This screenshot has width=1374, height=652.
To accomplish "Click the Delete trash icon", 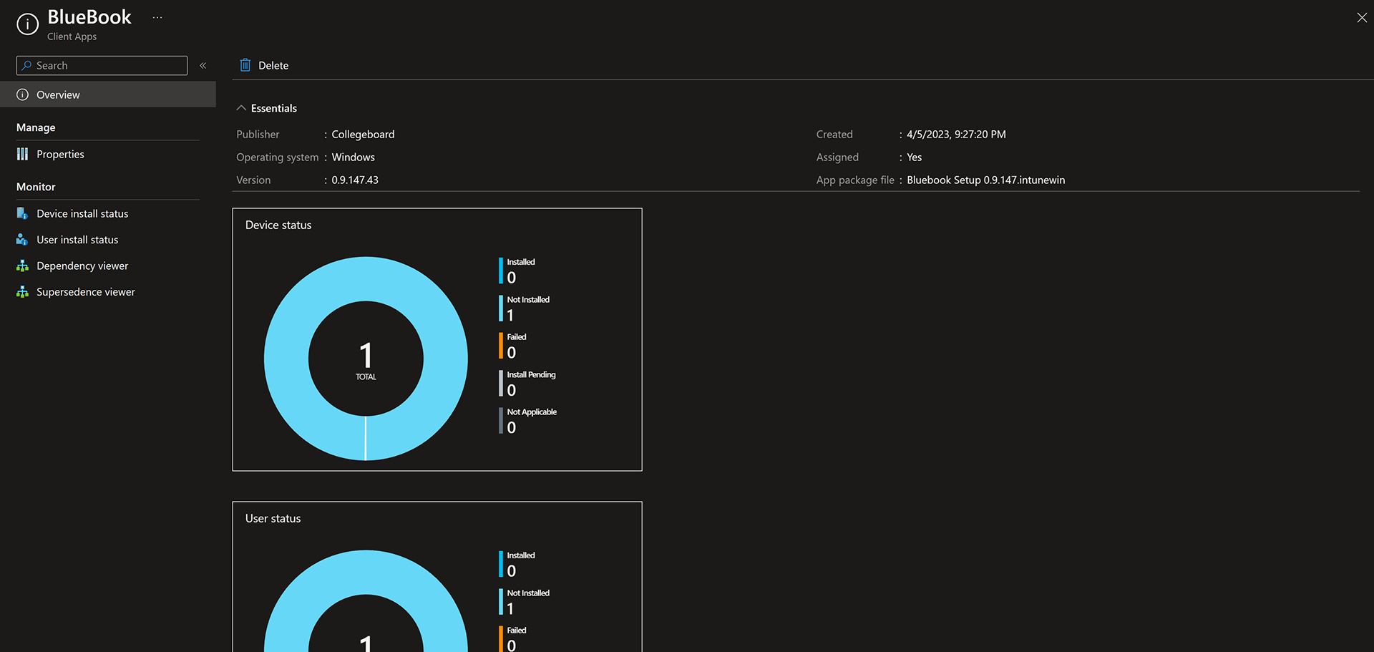I will pyautogui.click(x=245, y=65).
